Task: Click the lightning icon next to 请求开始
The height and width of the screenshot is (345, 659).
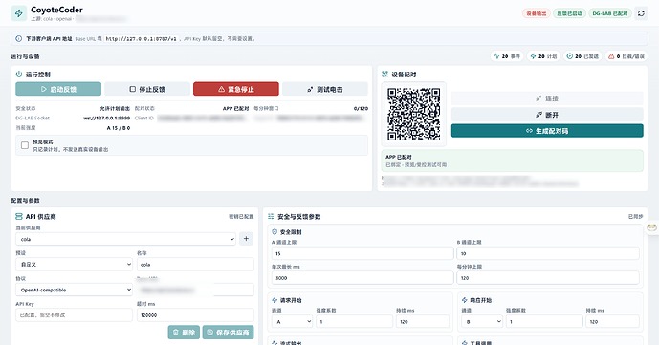Action: click(x=275, y=300)
